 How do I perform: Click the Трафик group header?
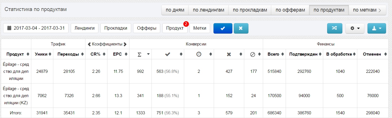(58, 44)
